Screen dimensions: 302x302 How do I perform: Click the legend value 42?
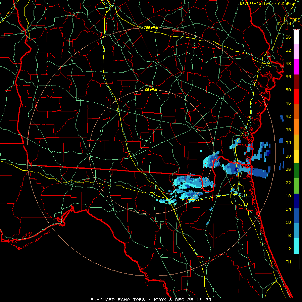288,116
